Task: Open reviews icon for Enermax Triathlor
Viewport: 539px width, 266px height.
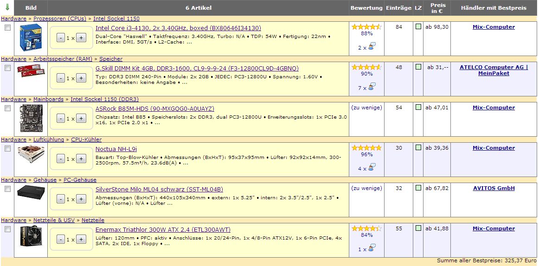Action: click(x=372, y=248)
